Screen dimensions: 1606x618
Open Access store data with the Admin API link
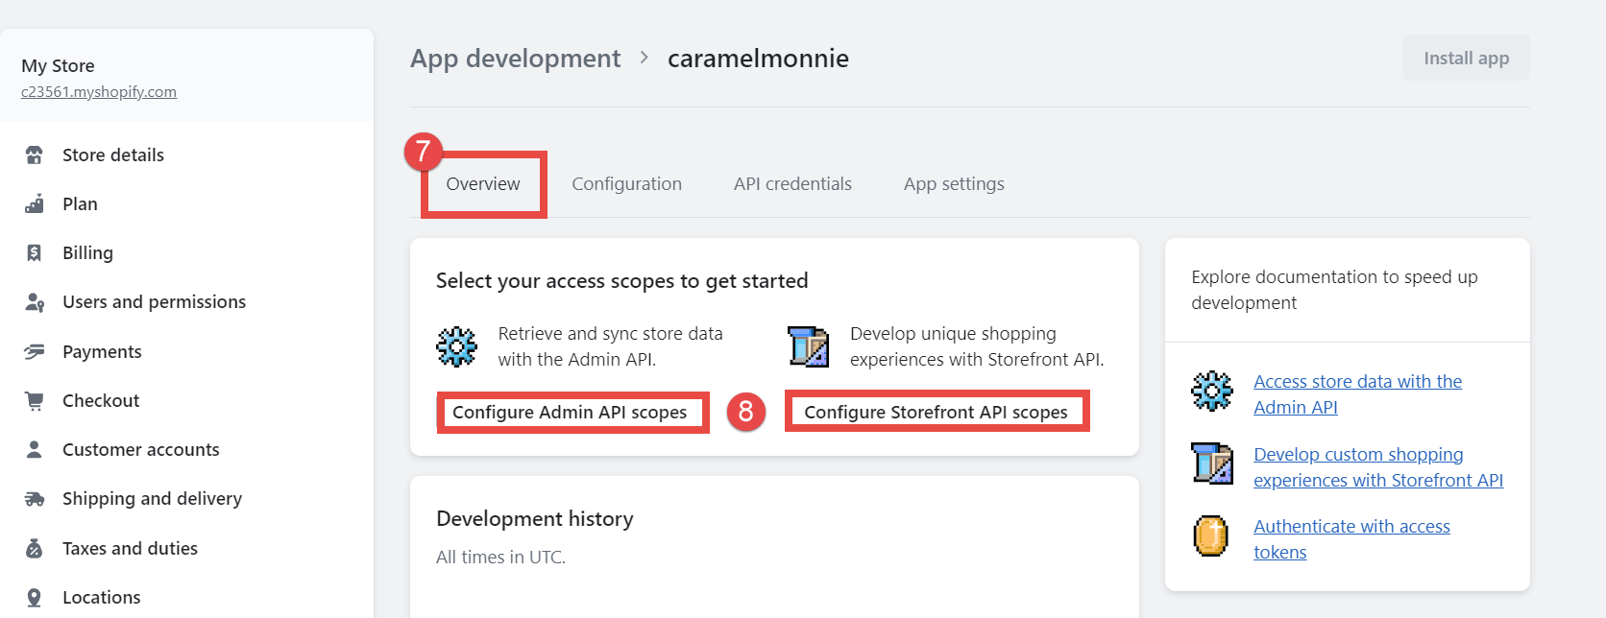click(1358, 394)
